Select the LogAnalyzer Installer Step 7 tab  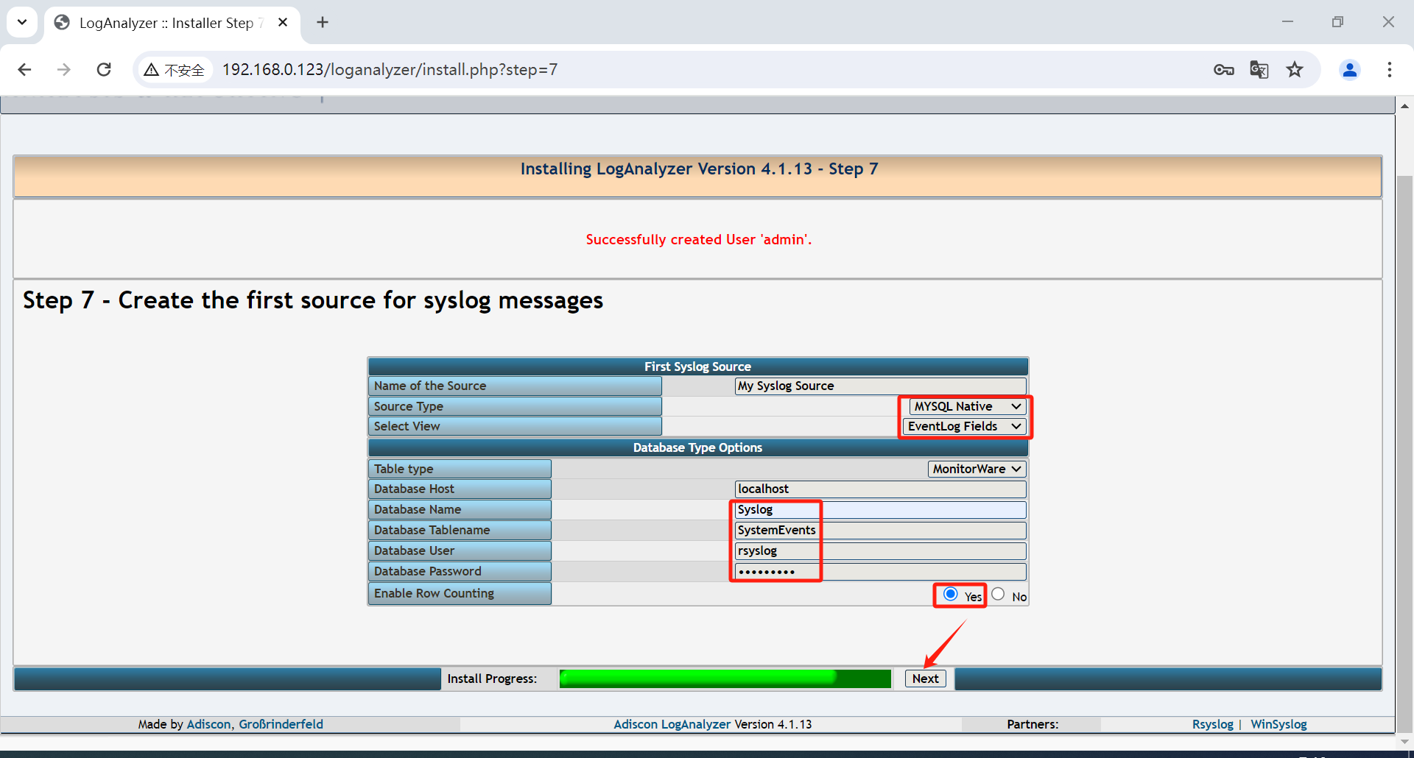point(172,23)
